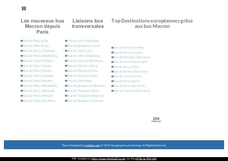228x161 pixels.
Task: Visit Bus de Paris à Avignon
Action: pos(38,76)
